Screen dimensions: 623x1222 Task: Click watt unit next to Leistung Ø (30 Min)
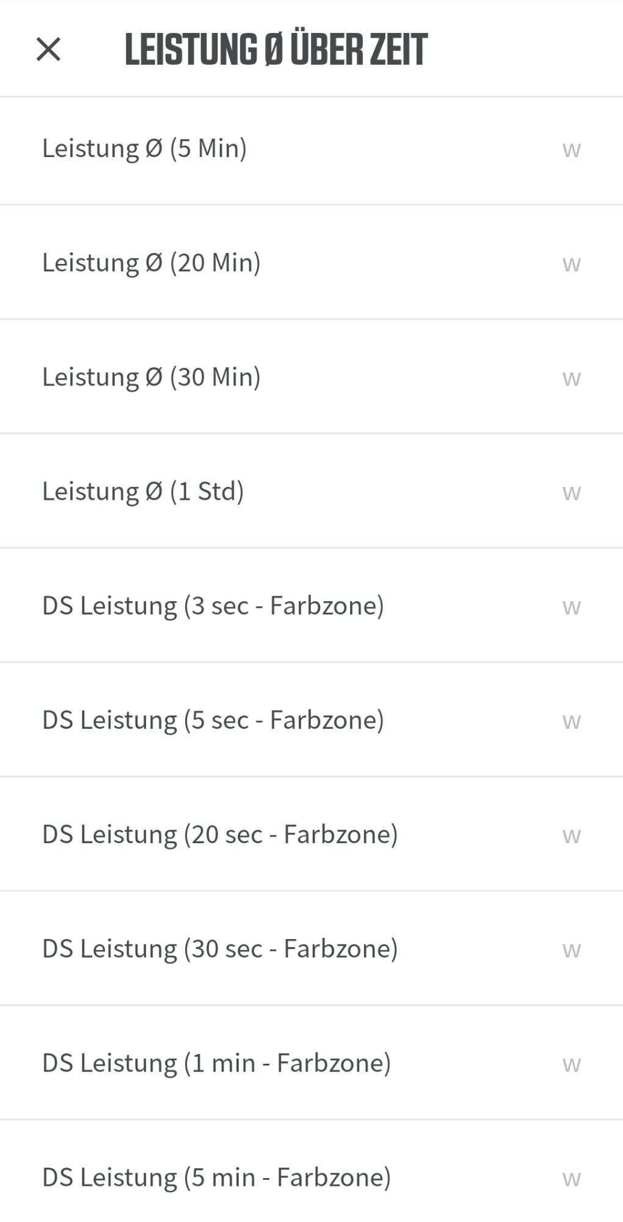[x=571, y=378]
